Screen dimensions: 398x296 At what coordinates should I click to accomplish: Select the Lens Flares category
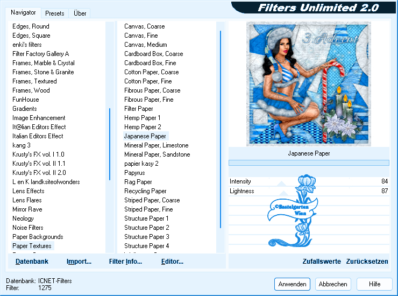27,200
